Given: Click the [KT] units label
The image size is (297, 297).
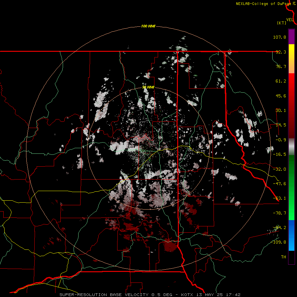Looking at the screenshot, I should point(282,23).
